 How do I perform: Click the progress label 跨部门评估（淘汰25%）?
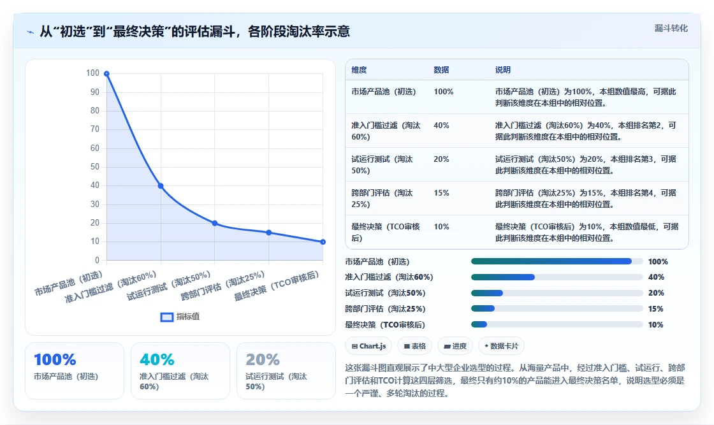click(385, 309)
